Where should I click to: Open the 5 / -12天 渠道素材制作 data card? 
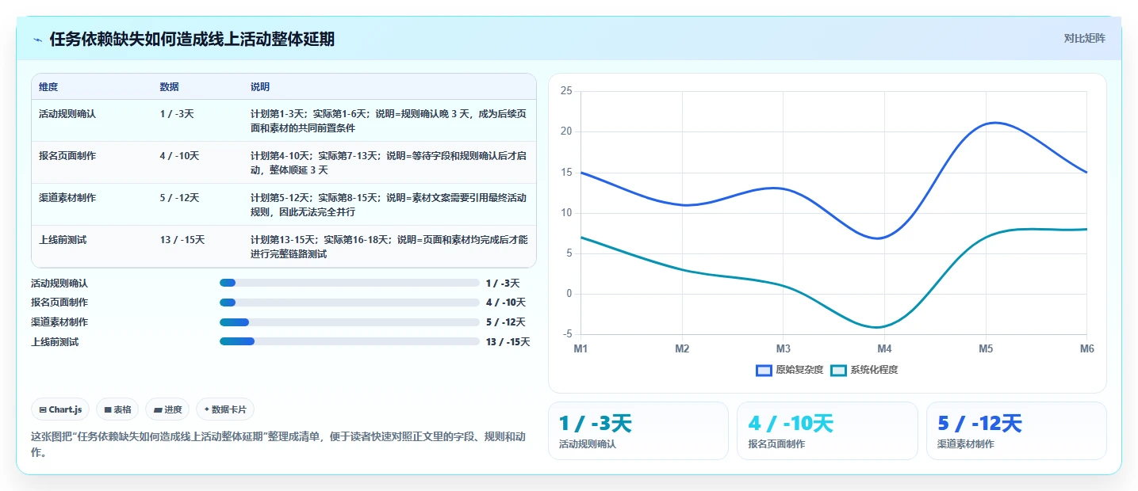click(x=1016, y=431)
